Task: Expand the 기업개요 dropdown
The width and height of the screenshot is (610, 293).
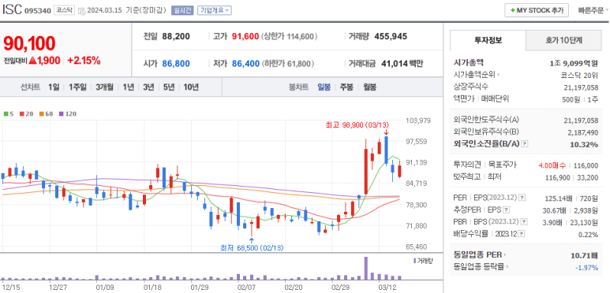Action: [x=215, y=10]
